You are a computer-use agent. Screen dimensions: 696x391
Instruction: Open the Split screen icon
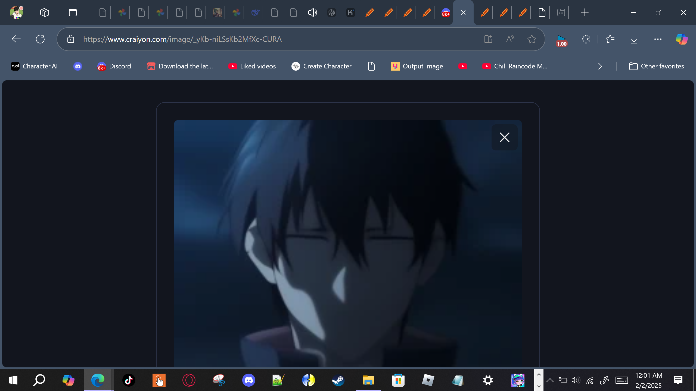pyautogui.click(x=488, y=39)
